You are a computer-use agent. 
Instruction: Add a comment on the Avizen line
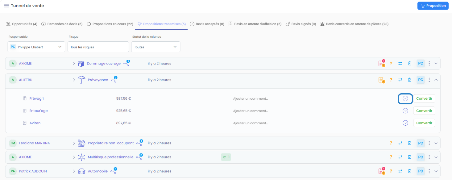point(251,123)
